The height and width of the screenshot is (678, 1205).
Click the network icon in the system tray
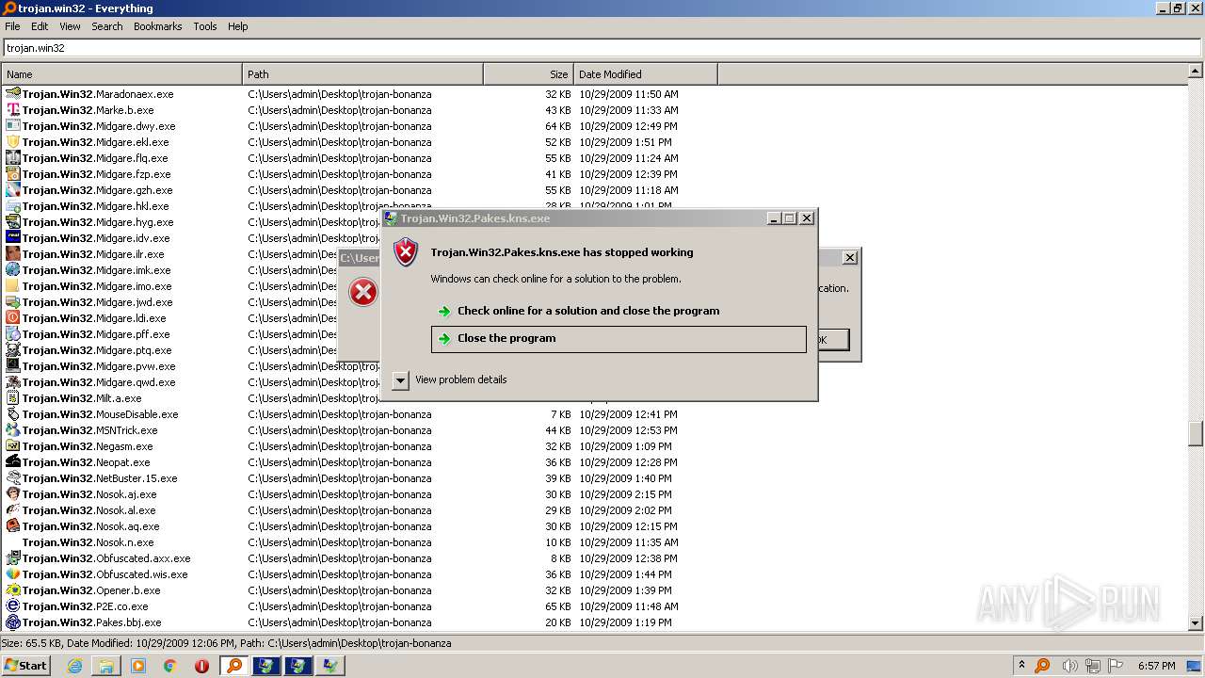(x=1093, y=666)
